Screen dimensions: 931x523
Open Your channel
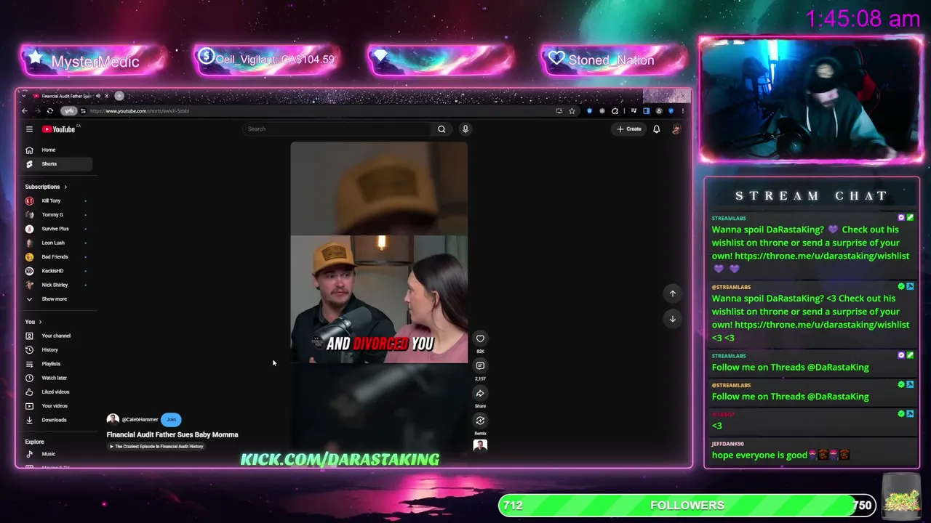click(56, 336)
